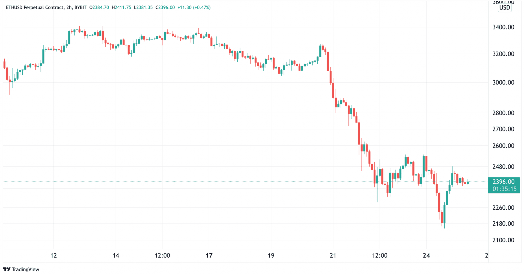Click the 2800.00 price axis label
Viewport: 524px width, 274px height.
tap(503, 113)
